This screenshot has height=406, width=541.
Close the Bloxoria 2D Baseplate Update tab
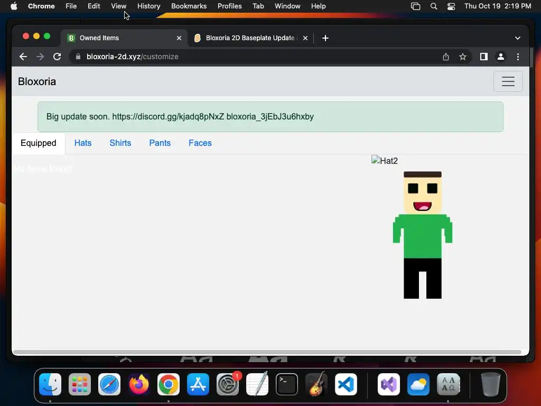pyautogui.click(x=305, y=38)
